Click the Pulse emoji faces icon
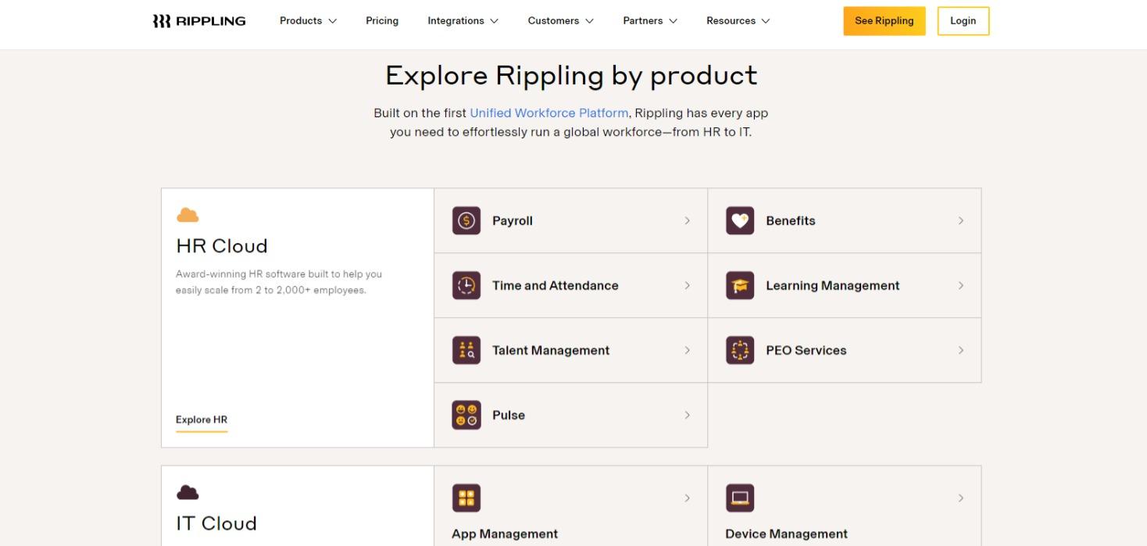This screenshot has width=1147, height=546. 466,415
